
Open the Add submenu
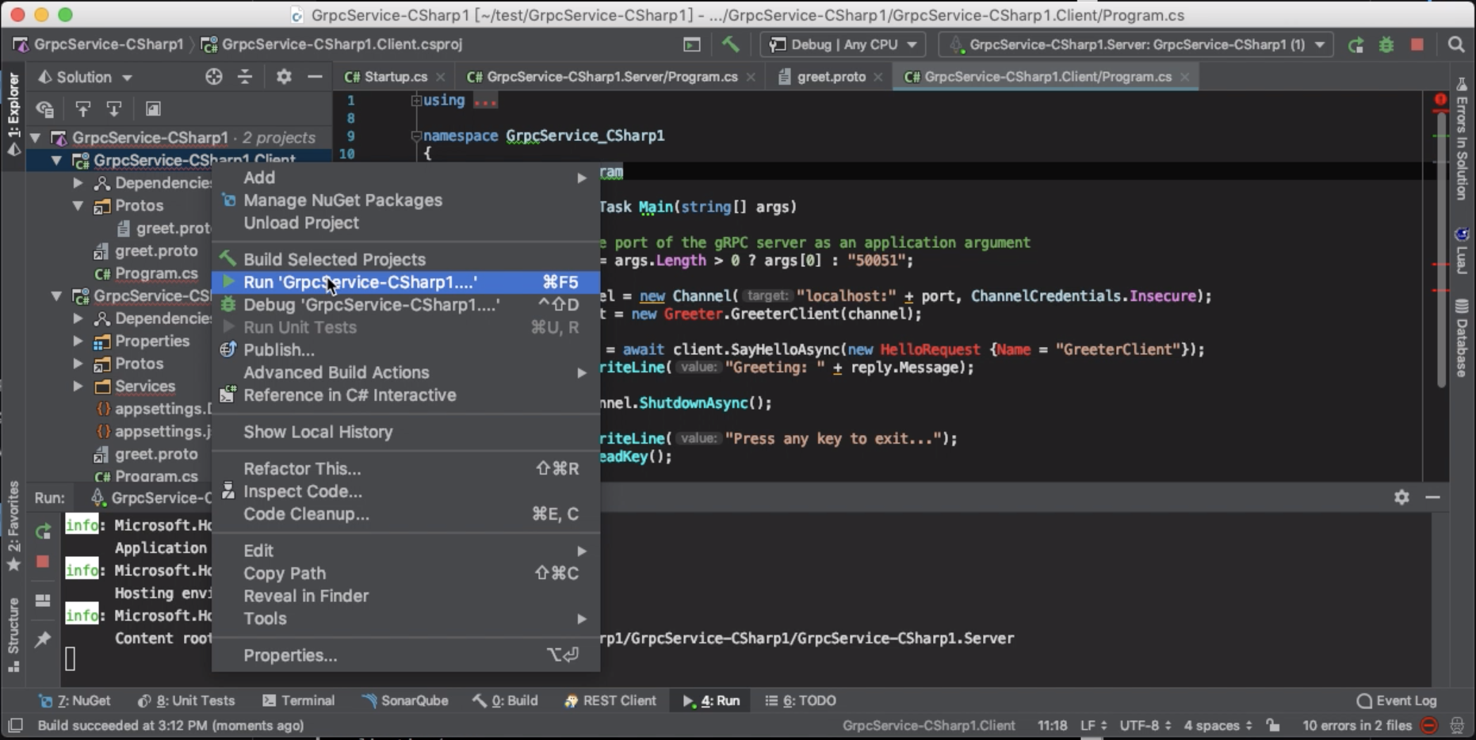[x=405, y=177]
